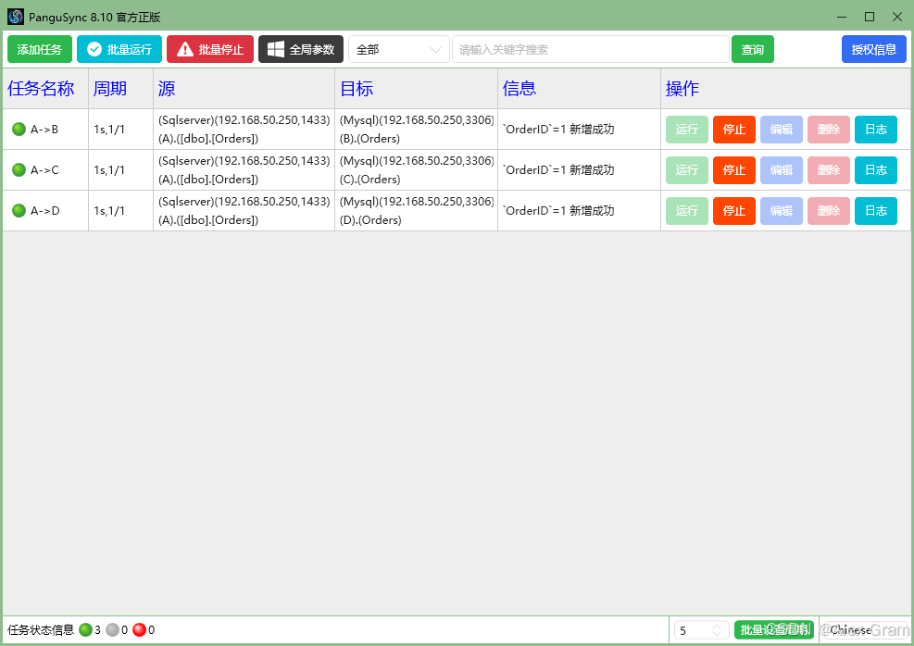
Task: Click the target cell with (C).(Orders)
Action: [416, 169]
